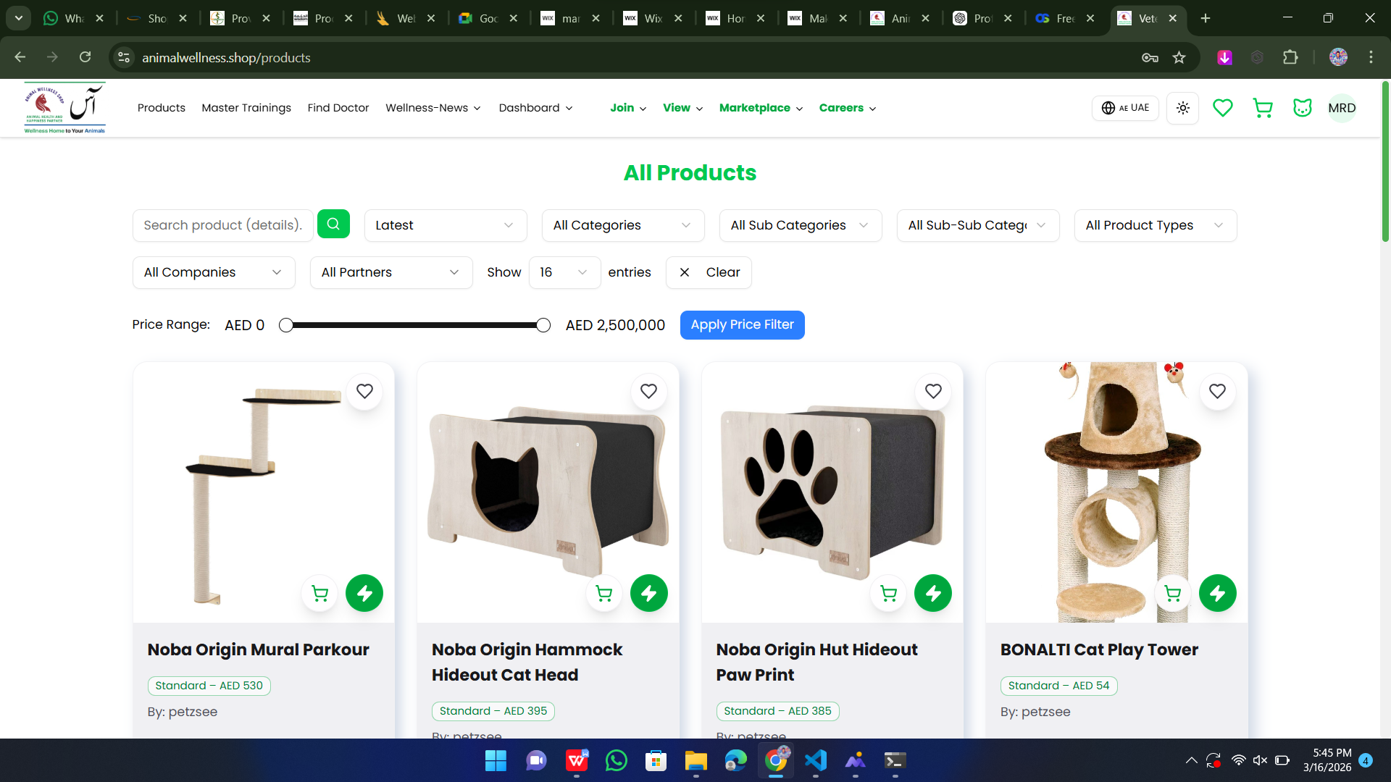Add Noba Origin Mural Parkour to cart
This screenshot has width=1391, height=782.
click(x=319, y=594)
